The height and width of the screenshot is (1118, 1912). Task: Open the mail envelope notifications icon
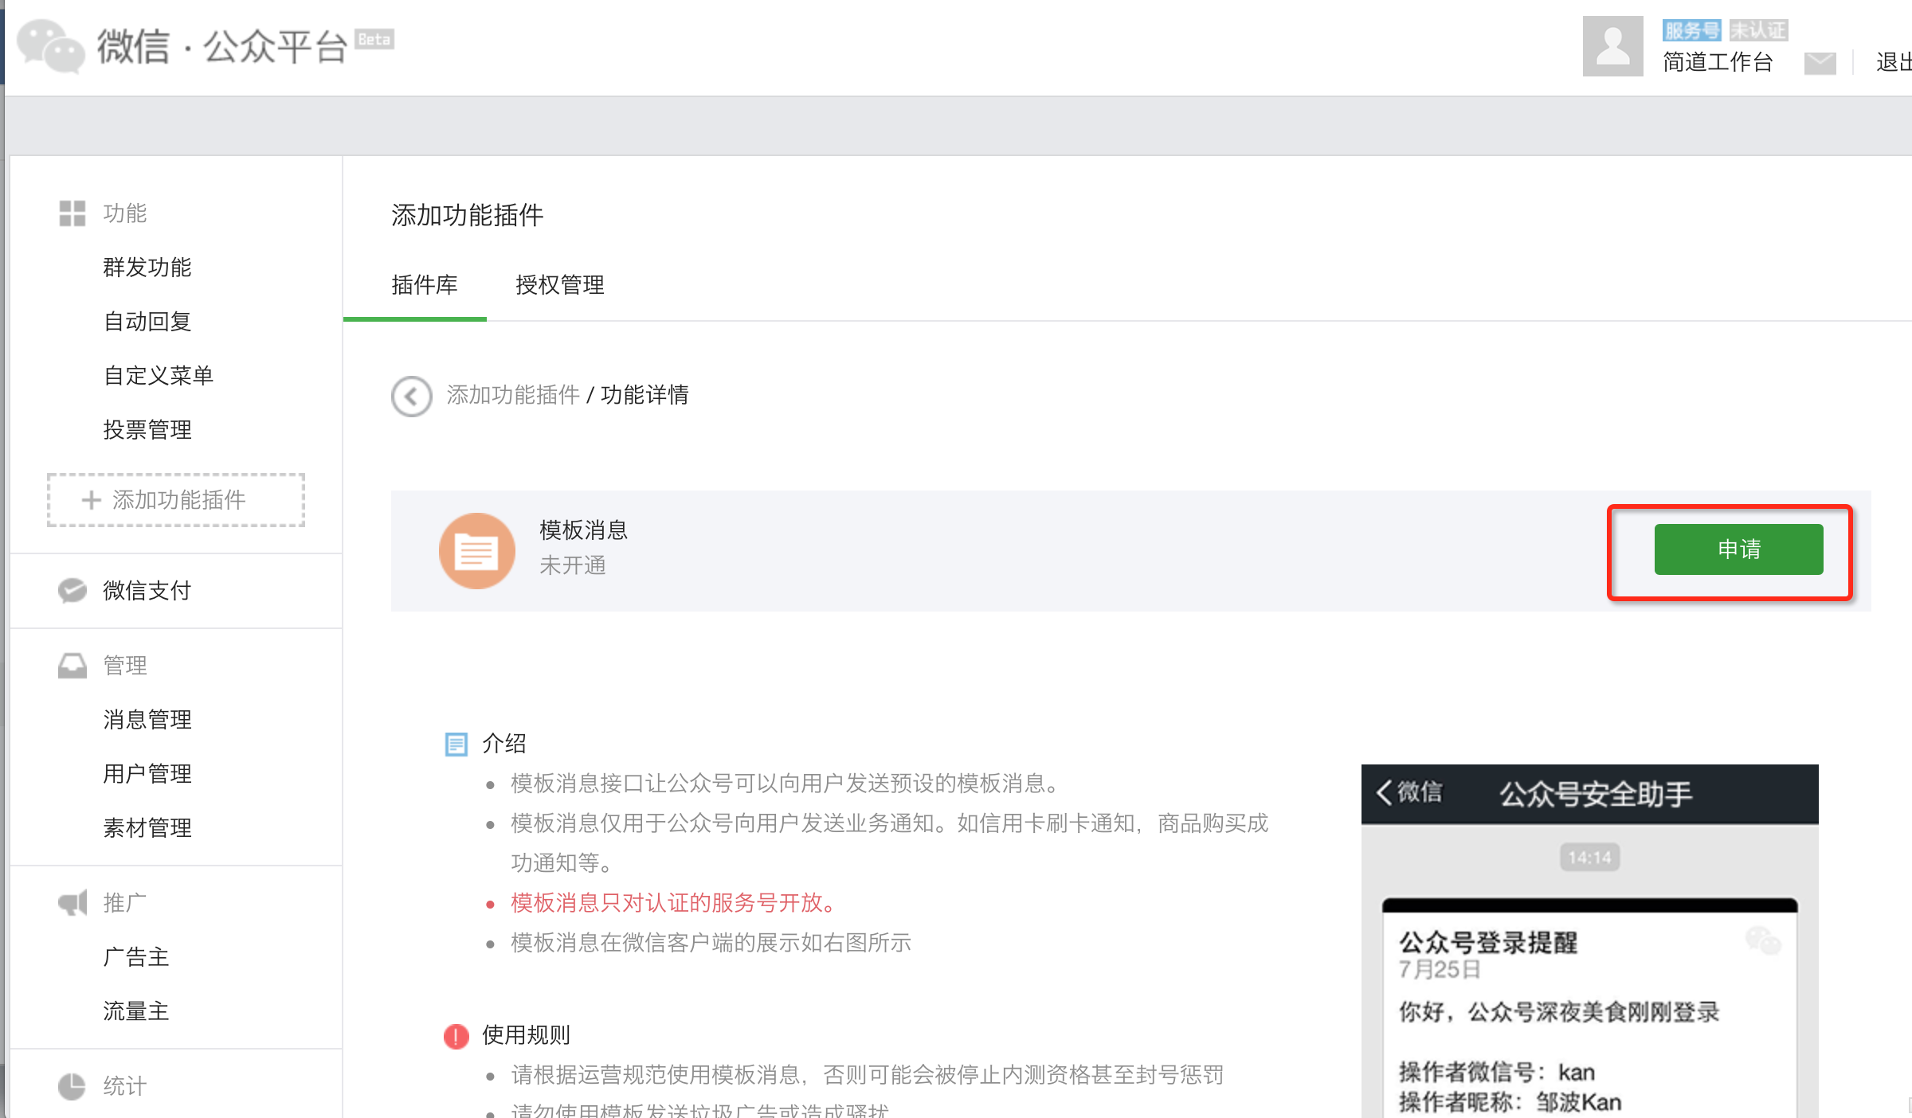coord(1820,63)
